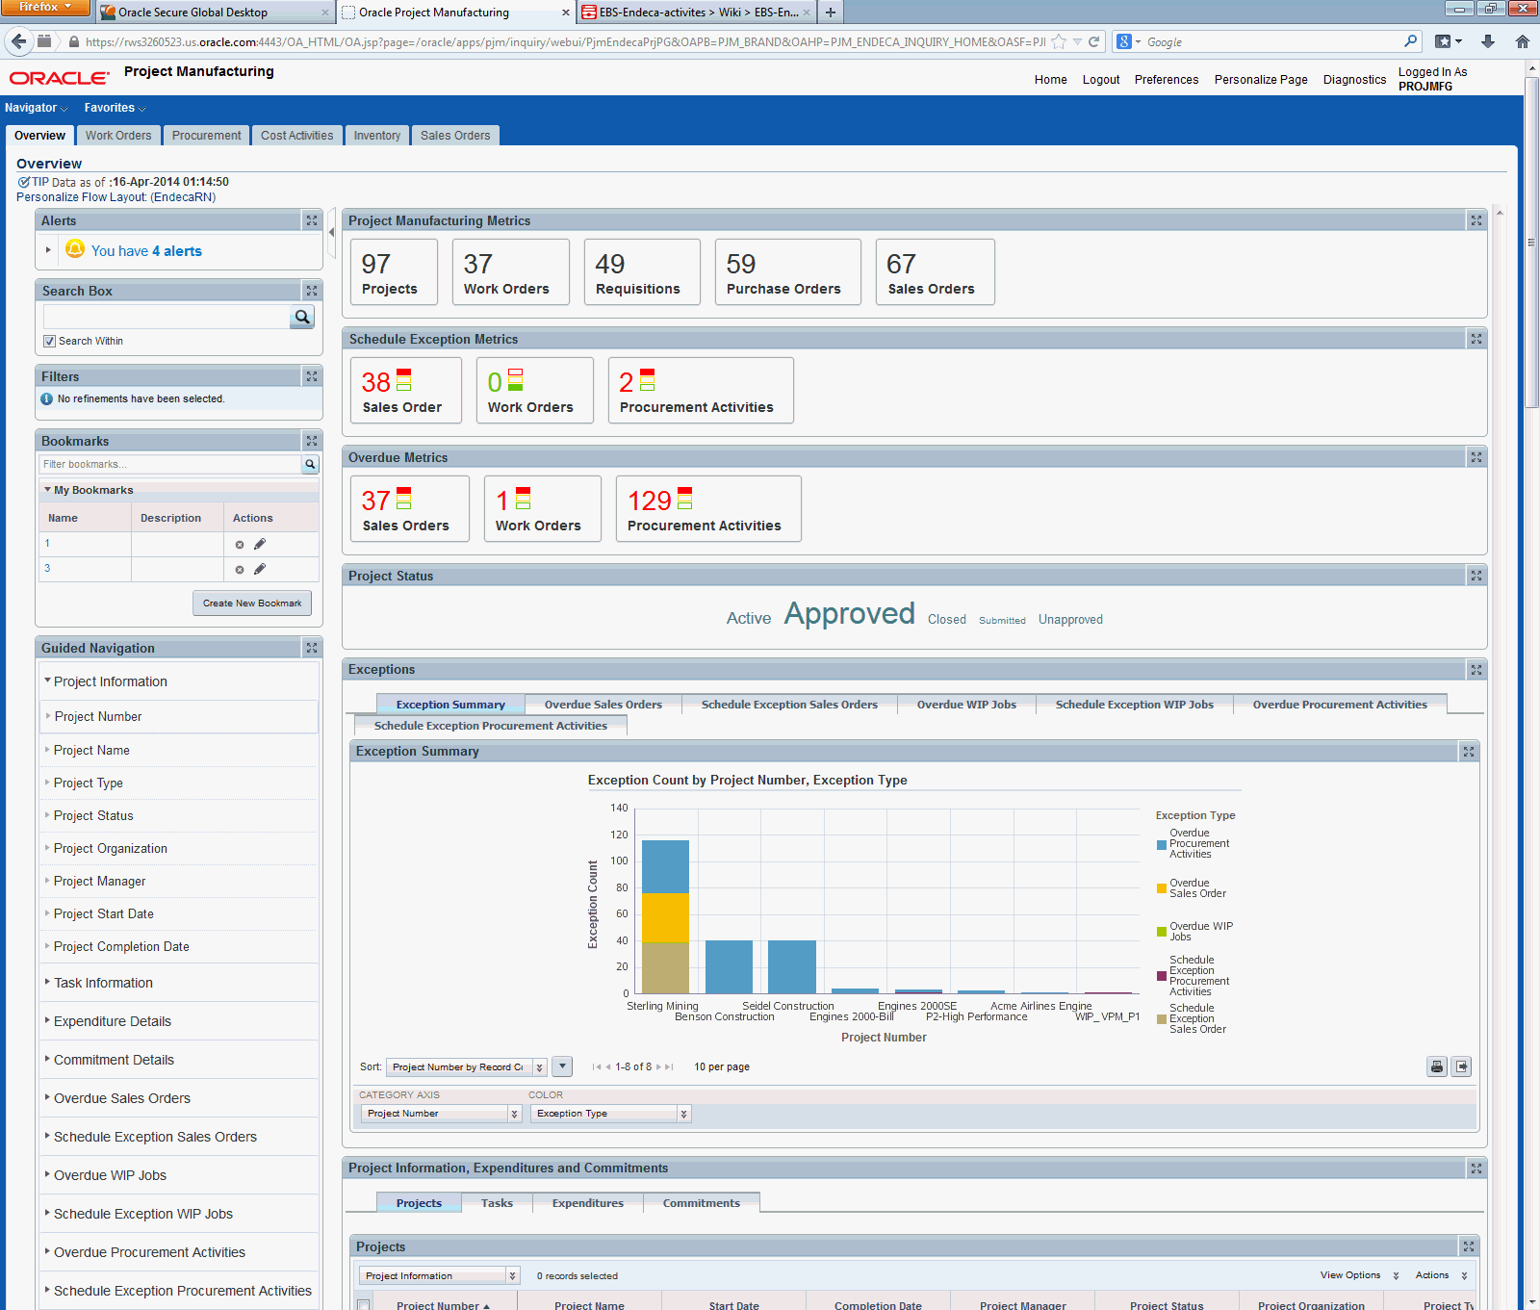
Task: Open the Overdue Sales Orders exceptions tab
Action: [x=603, y=705]
